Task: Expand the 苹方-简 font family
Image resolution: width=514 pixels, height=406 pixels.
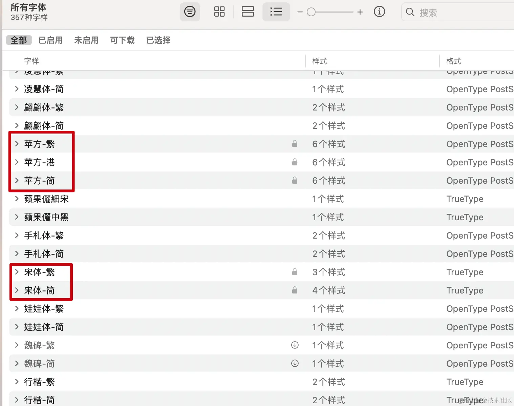Action: click(17, 180)
